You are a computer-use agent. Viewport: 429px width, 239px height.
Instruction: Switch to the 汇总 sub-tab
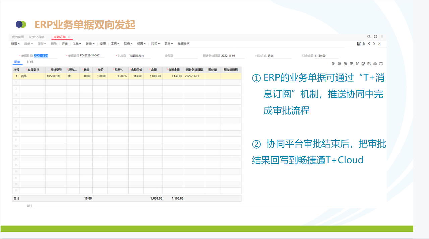tap(30, 62)
